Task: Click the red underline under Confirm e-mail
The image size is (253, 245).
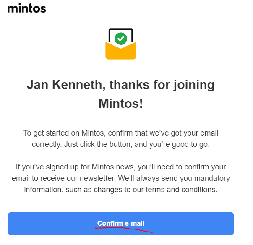Action: click(124, 229)
